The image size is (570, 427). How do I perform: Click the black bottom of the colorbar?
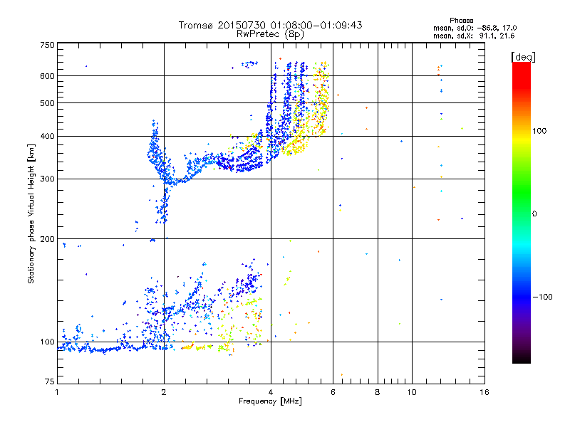pos(522,358)
